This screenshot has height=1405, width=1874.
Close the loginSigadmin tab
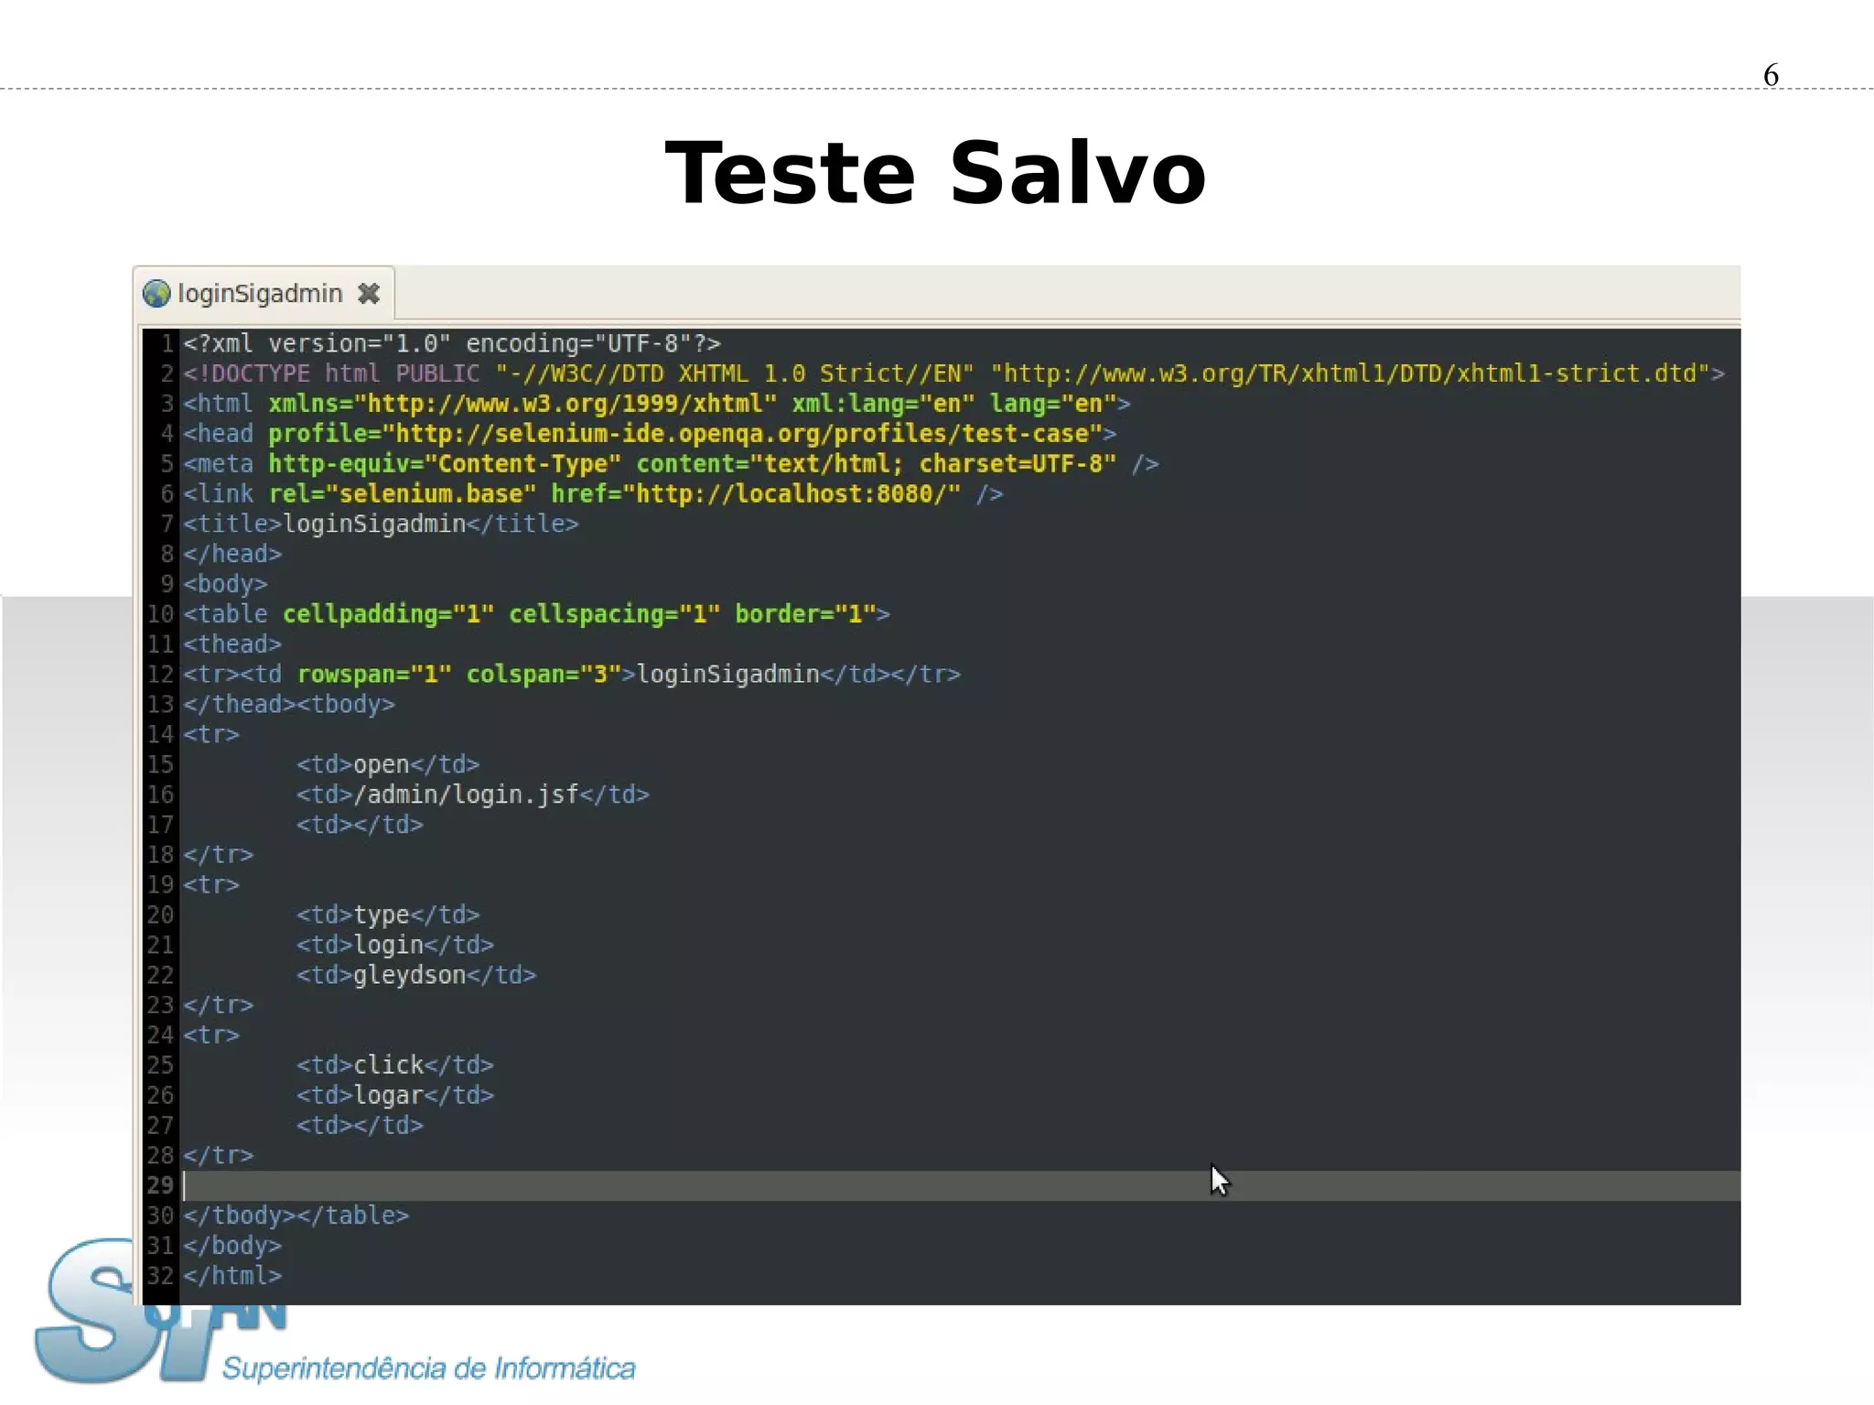pos(369,294)
